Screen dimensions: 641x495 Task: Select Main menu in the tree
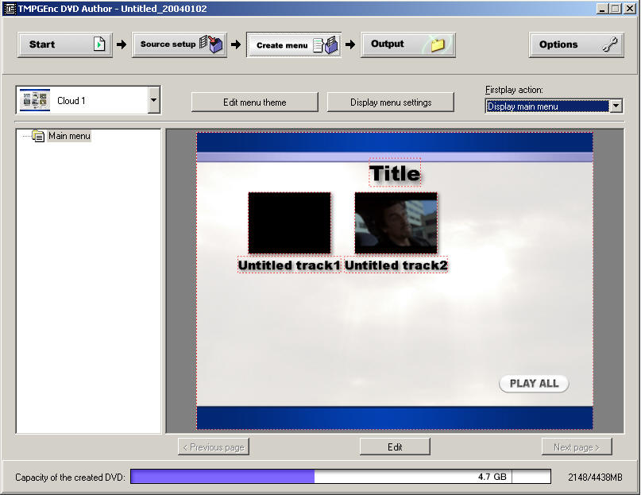coord(69,136)
